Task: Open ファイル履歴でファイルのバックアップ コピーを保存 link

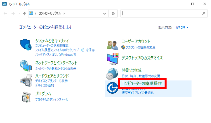Action: (x=65, y=50)
